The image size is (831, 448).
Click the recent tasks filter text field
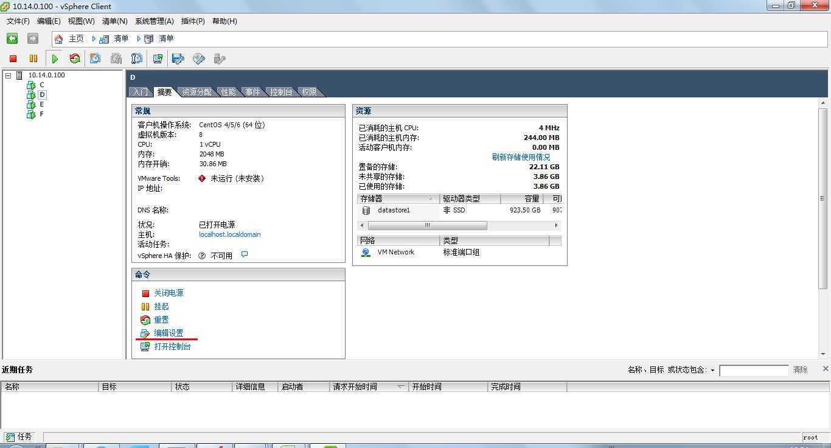(x=754, y=370)
